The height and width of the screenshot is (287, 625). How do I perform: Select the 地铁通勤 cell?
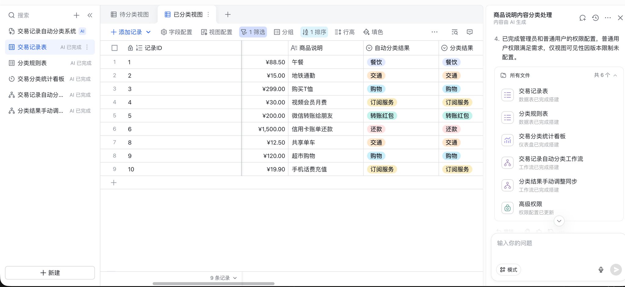pyautogui.click(x=326, y=75)
